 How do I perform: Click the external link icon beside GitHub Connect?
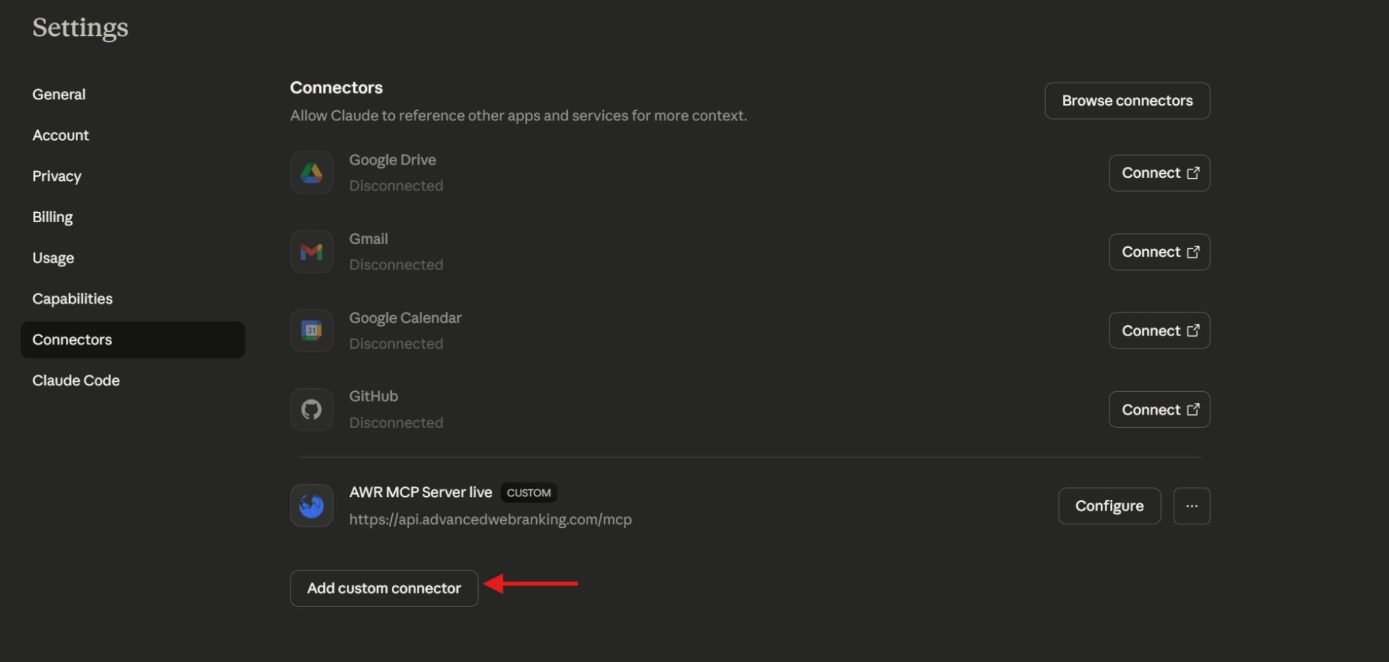[1193, 409]
